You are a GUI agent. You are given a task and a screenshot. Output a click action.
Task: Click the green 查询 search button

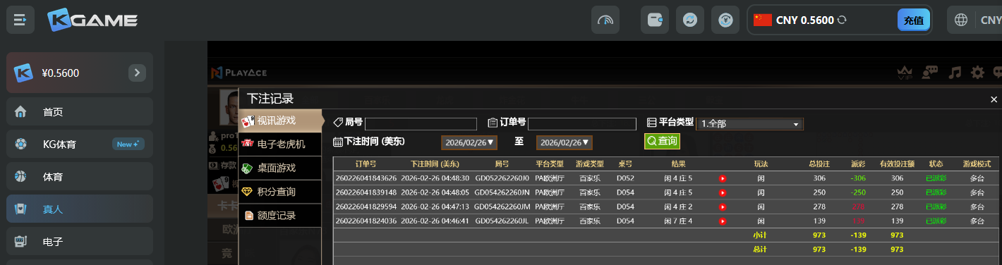662,142
